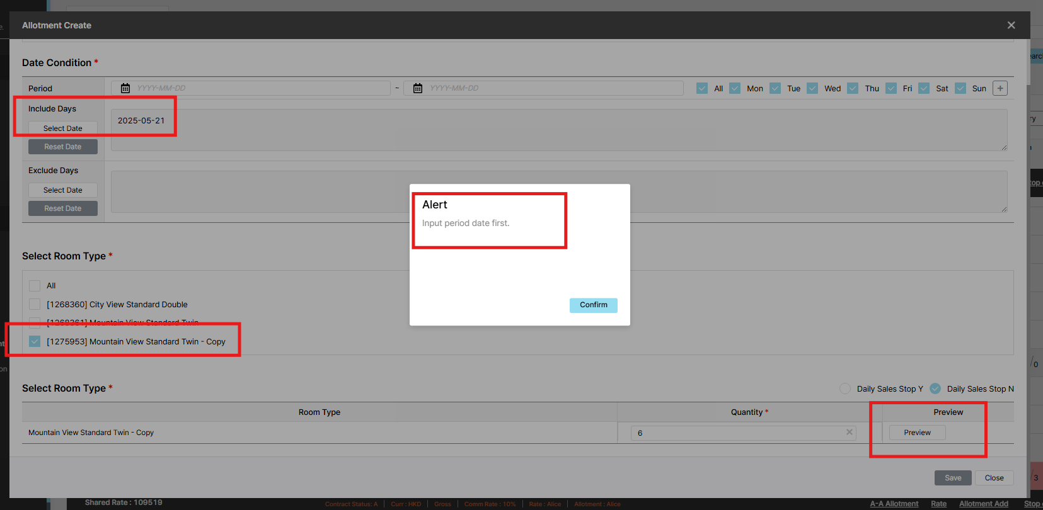Select the Daily Sales Stop Y radio button

[x=845, y=388]
